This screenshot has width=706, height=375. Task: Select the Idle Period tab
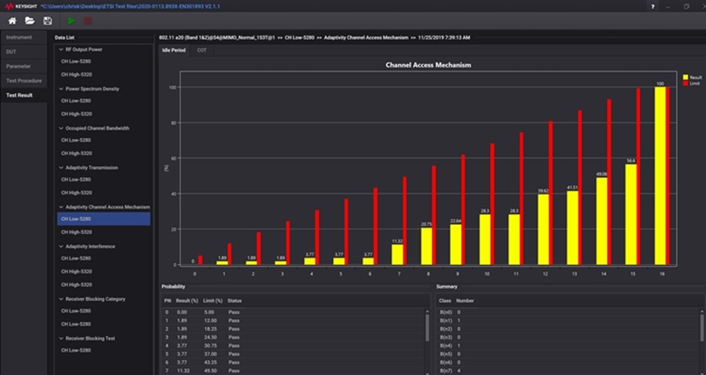[174, 50]
